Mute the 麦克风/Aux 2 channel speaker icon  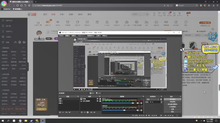(138, 103)
